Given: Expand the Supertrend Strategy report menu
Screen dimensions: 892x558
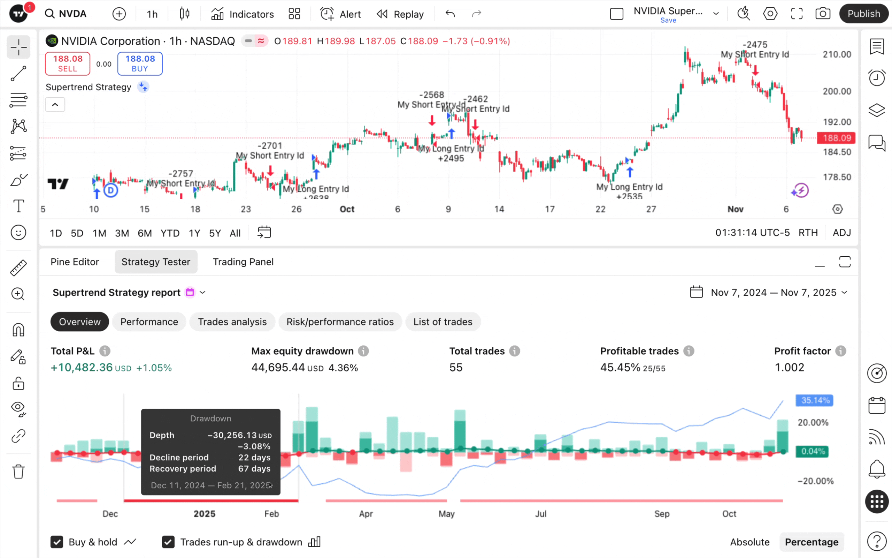Looking at the screenshot, I should click(202, 292).
